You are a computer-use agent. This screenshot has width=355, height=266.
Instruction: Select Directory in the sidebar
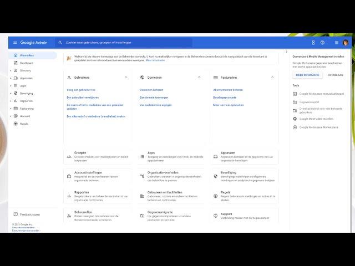[x=26, y=70]
